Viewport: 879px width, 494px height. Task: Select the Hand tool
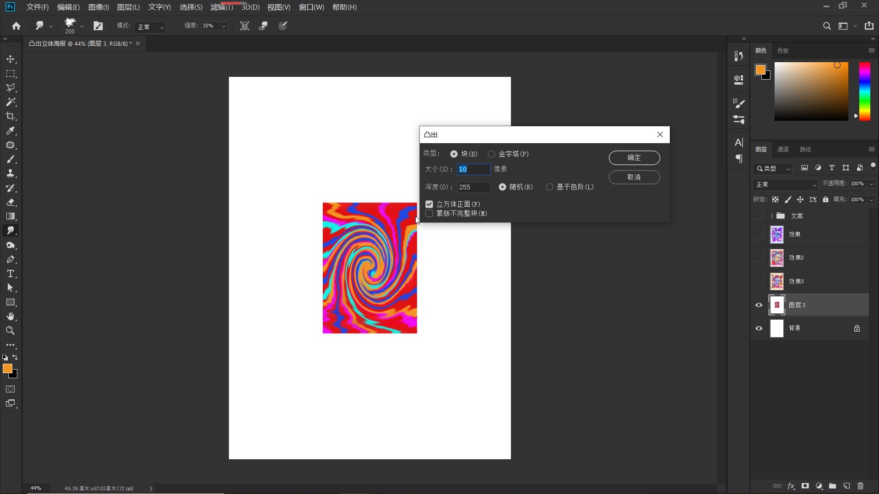11,317
